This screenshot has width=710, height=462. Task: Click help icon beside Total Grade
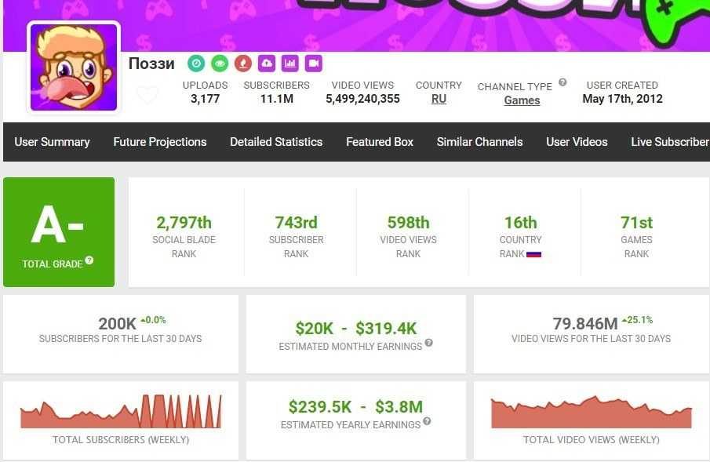point(89,260)
